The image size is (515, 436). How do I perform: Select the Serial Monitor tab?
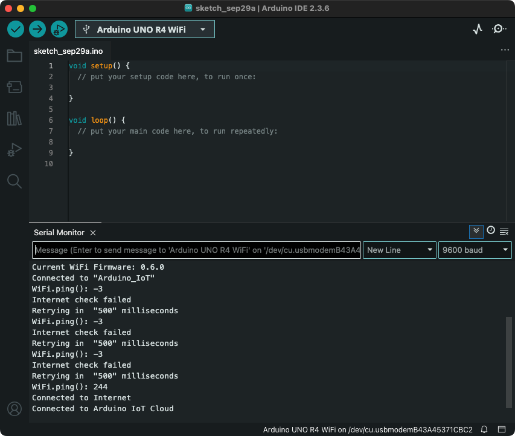point(59,232)
